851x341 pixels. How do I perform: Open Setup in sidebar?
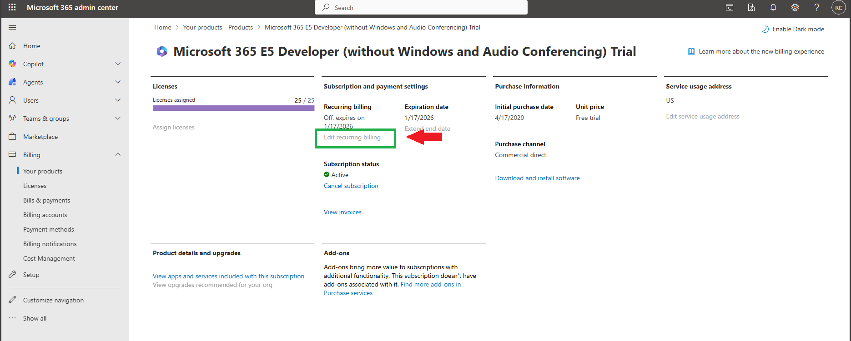point(31,275)
